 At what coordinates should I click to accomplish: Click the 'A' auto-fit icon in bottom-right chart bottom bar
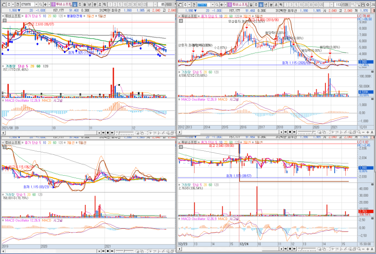(x=372, y=249)
